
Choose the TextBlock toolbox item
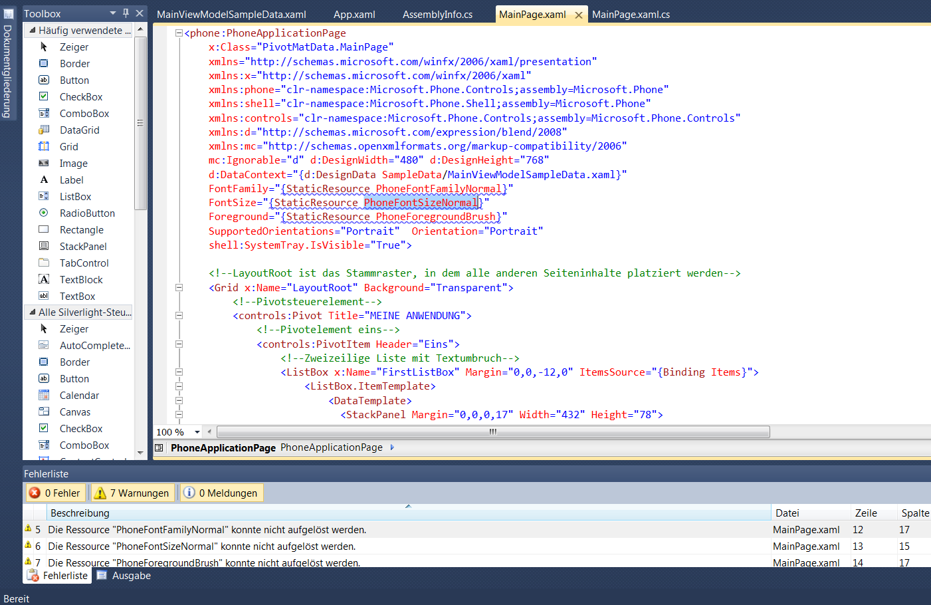(x=81, y=280)
